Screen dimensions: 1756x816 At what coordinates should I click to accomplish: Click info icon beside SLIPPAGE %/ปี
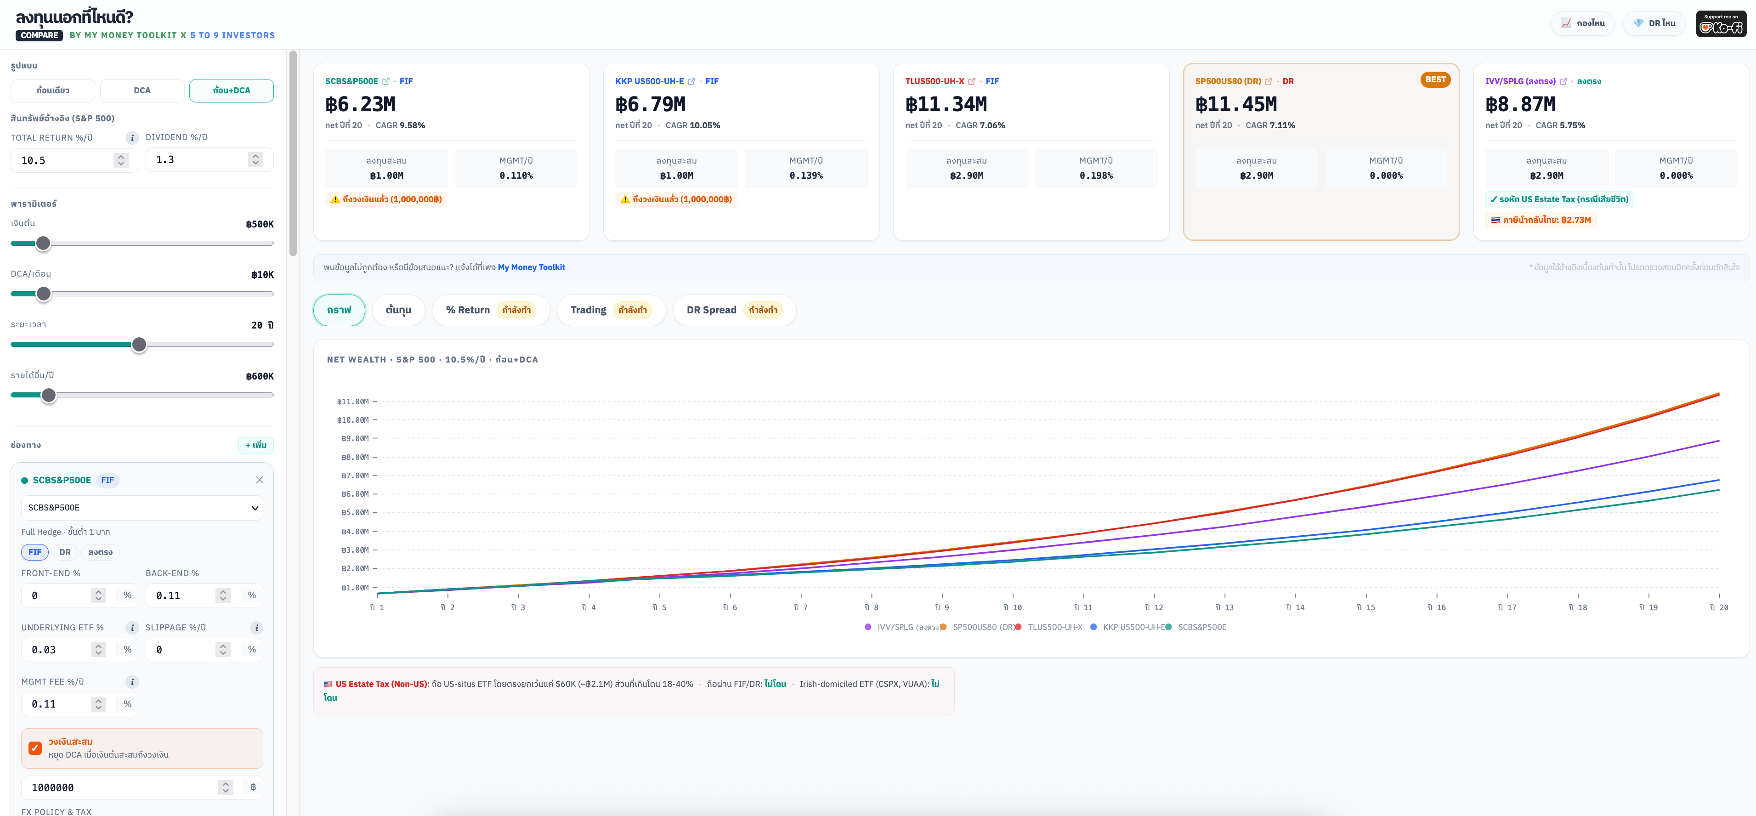click(256, 628)
